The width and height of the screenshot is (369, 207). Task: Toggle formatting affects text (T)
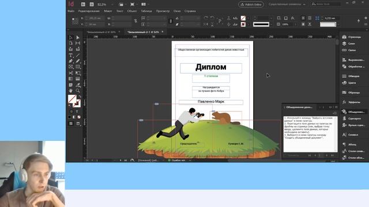tap(77, 112)
